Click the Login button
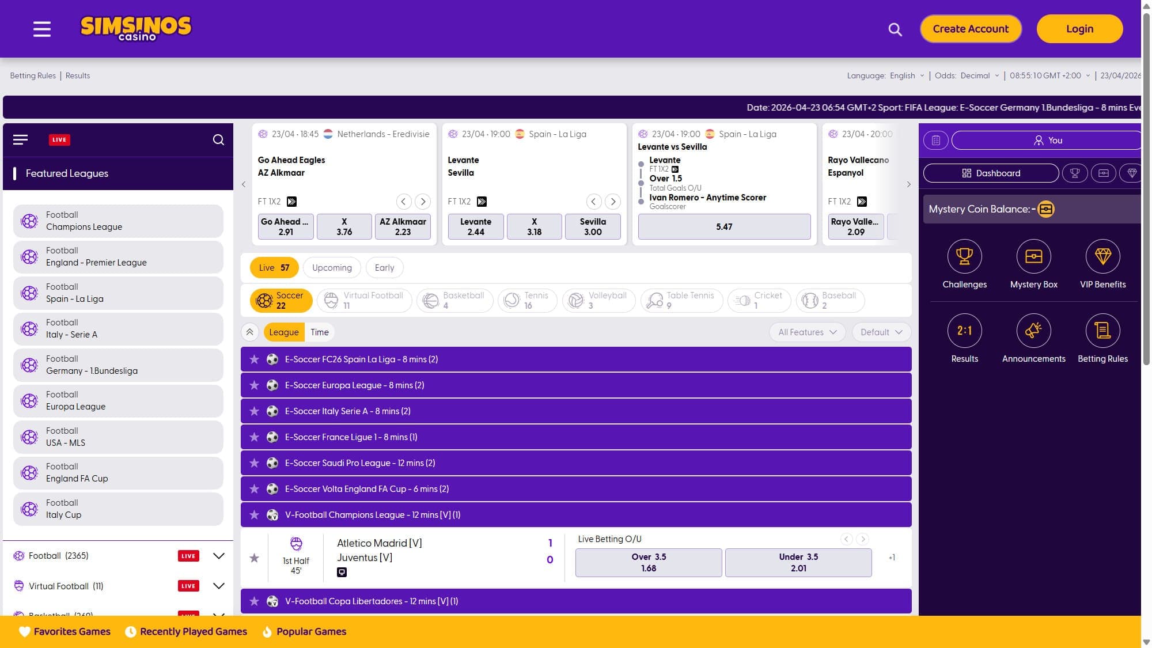1152x648 pixels. pyautogui.click(x=1079, y=29)
